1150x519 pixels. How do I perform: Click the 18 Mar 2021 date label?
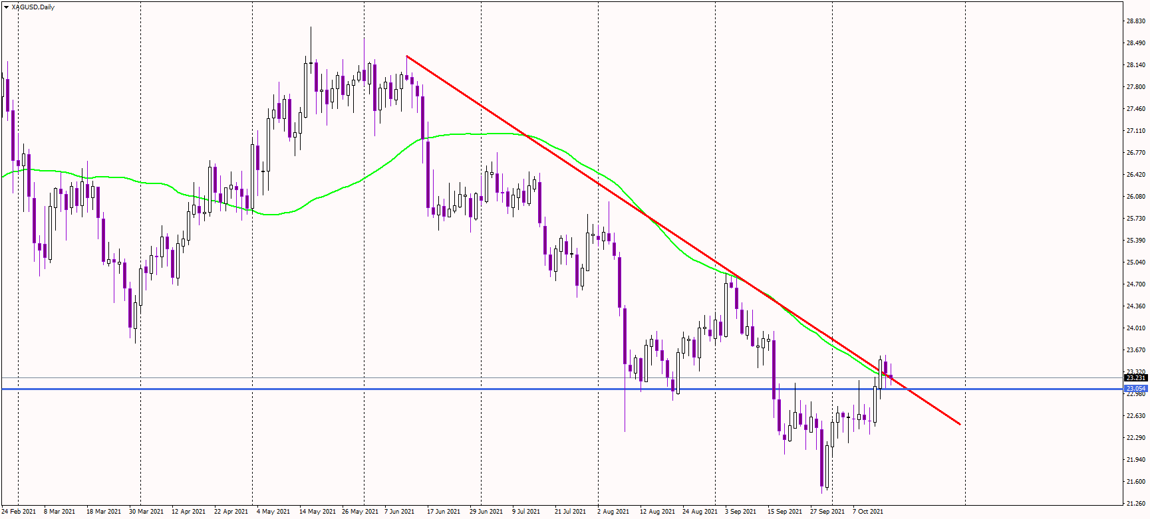[x=103, y=512]
